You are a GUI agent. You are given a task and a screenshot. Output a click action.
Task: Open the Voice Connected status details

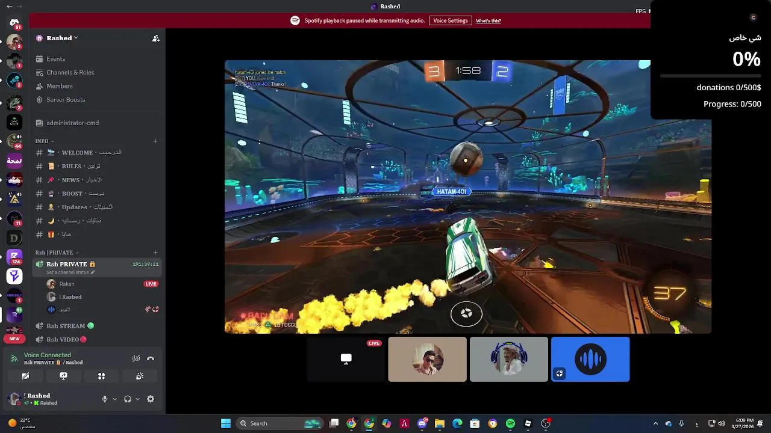point(47,355)
